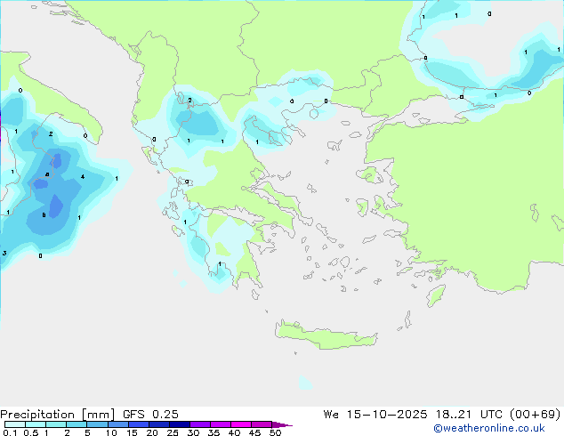Click the 'GFS 0.25' model label
Viewport: 564px width, 436px height.
pyautogui.click(x=150, y=415)
